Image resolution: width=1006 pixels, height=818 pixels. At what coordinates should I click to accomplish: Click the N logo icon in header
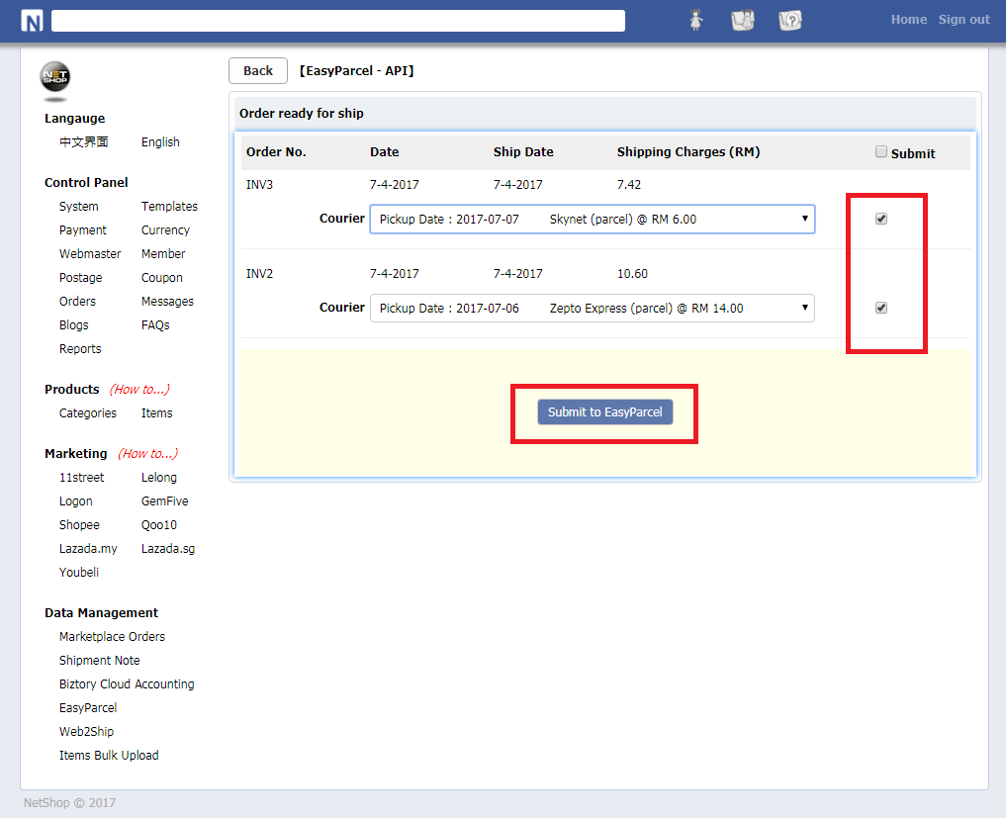click(x=32, y=21)
